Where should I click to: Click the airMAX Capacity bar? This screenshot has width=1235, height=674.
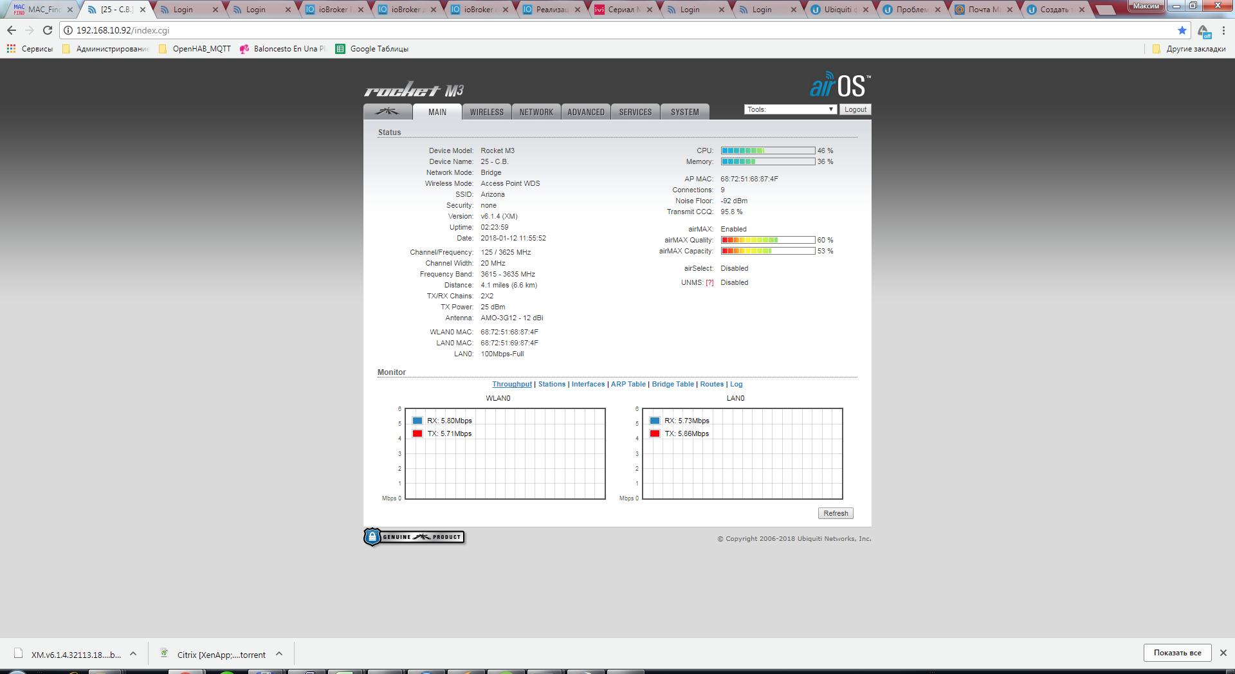[x=768, y=251]
